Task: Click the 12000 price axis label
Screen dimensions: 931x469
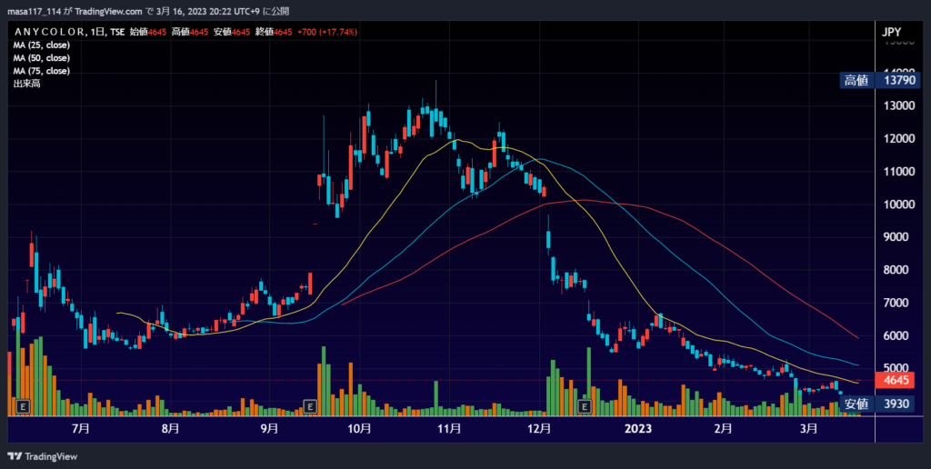Action: click(x=898, y=138)
